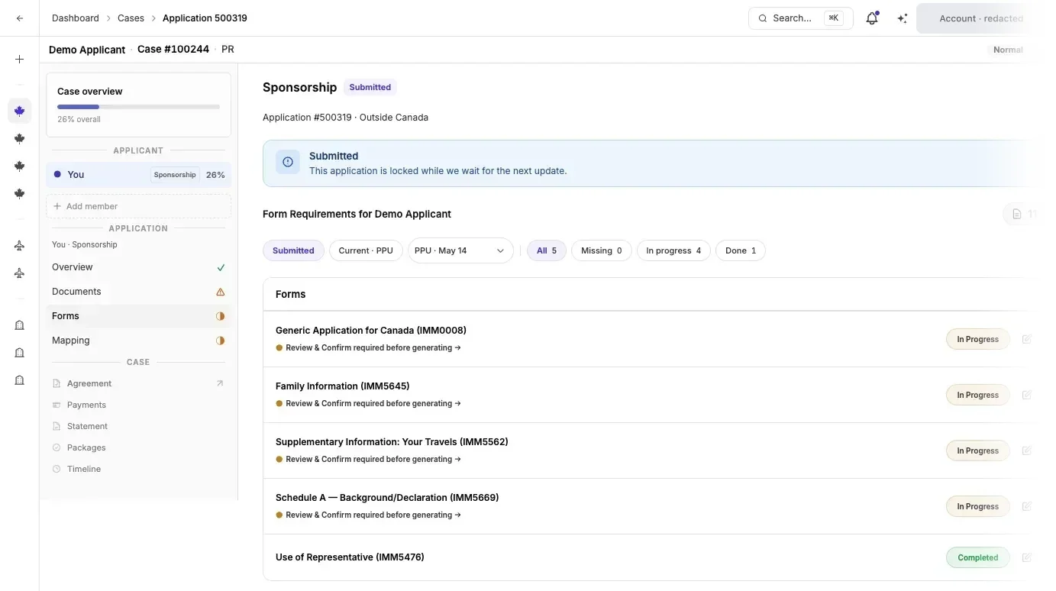Click edit icon for Generic Application IMM0008
The width and height of the screenshot is (1056, 591).
[1026, 339]
